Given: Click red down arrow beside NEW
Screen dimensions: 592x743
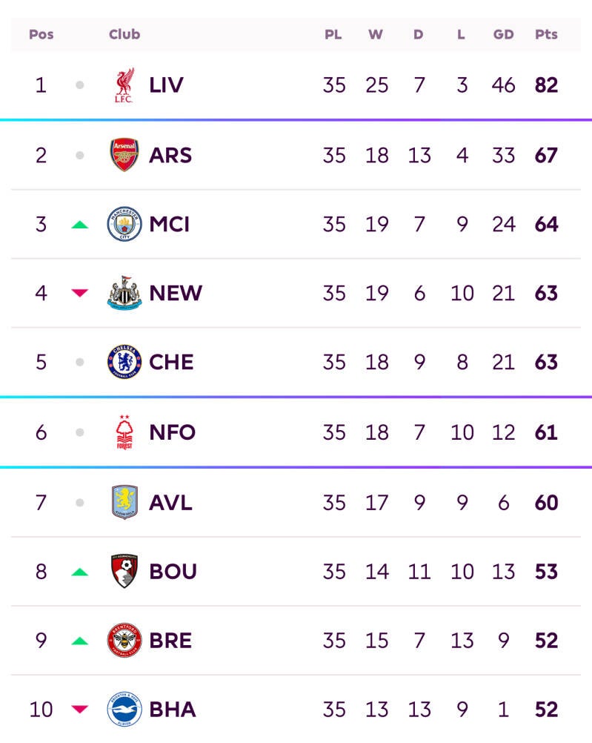Looking at the screenshot, I should 80,293.
